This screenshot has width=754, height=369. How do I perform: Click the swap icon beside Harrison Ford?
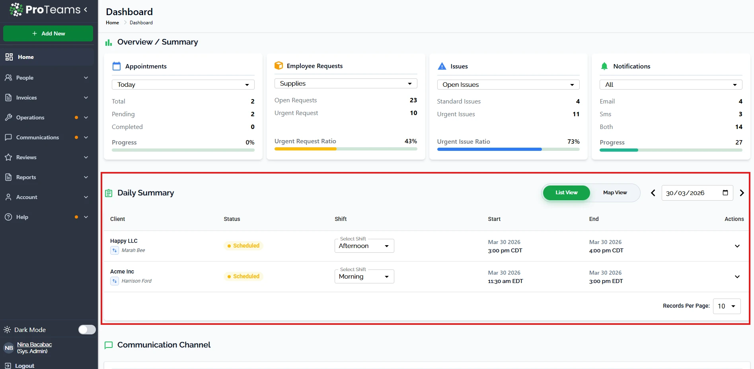(115, 281)
